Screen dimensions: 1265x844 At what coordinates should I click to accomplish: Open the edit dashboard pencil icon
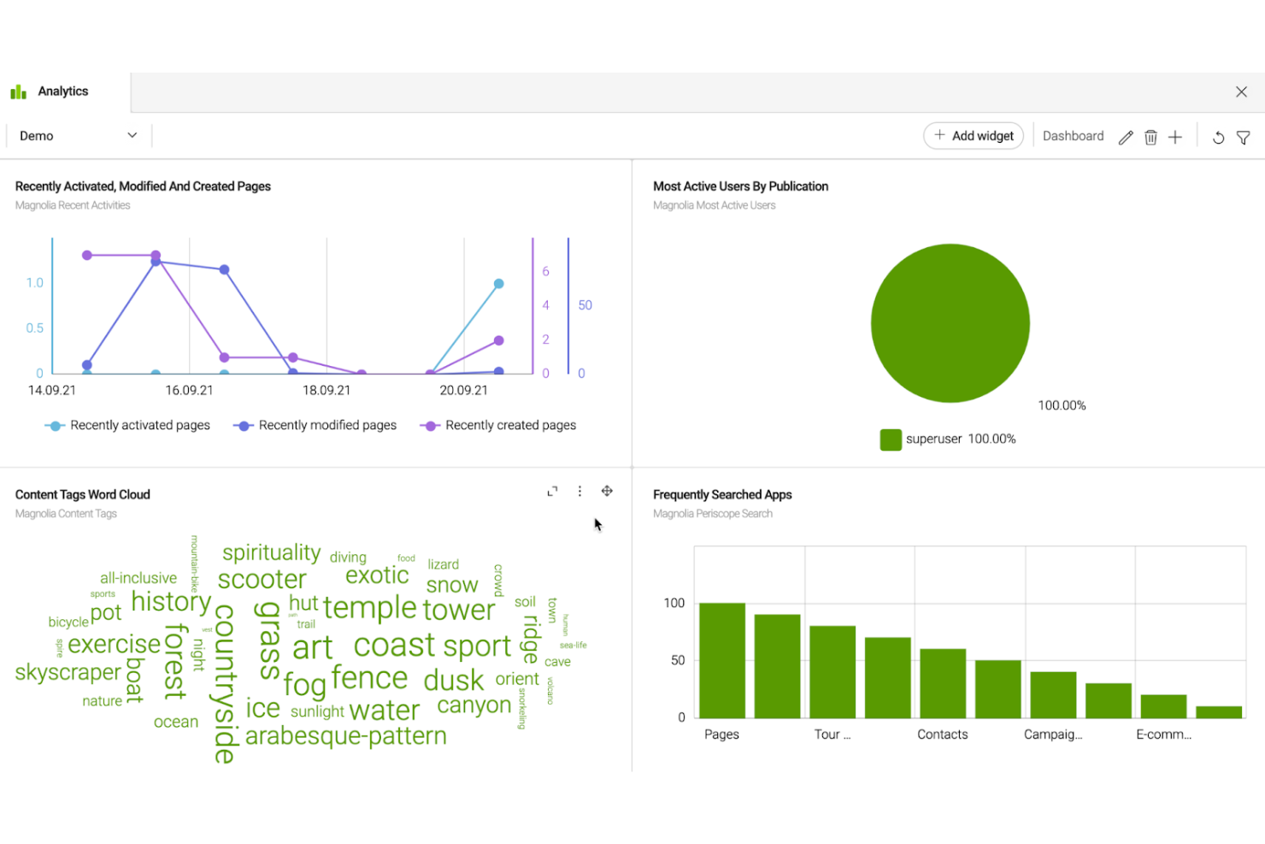[x=1126, y=136]
